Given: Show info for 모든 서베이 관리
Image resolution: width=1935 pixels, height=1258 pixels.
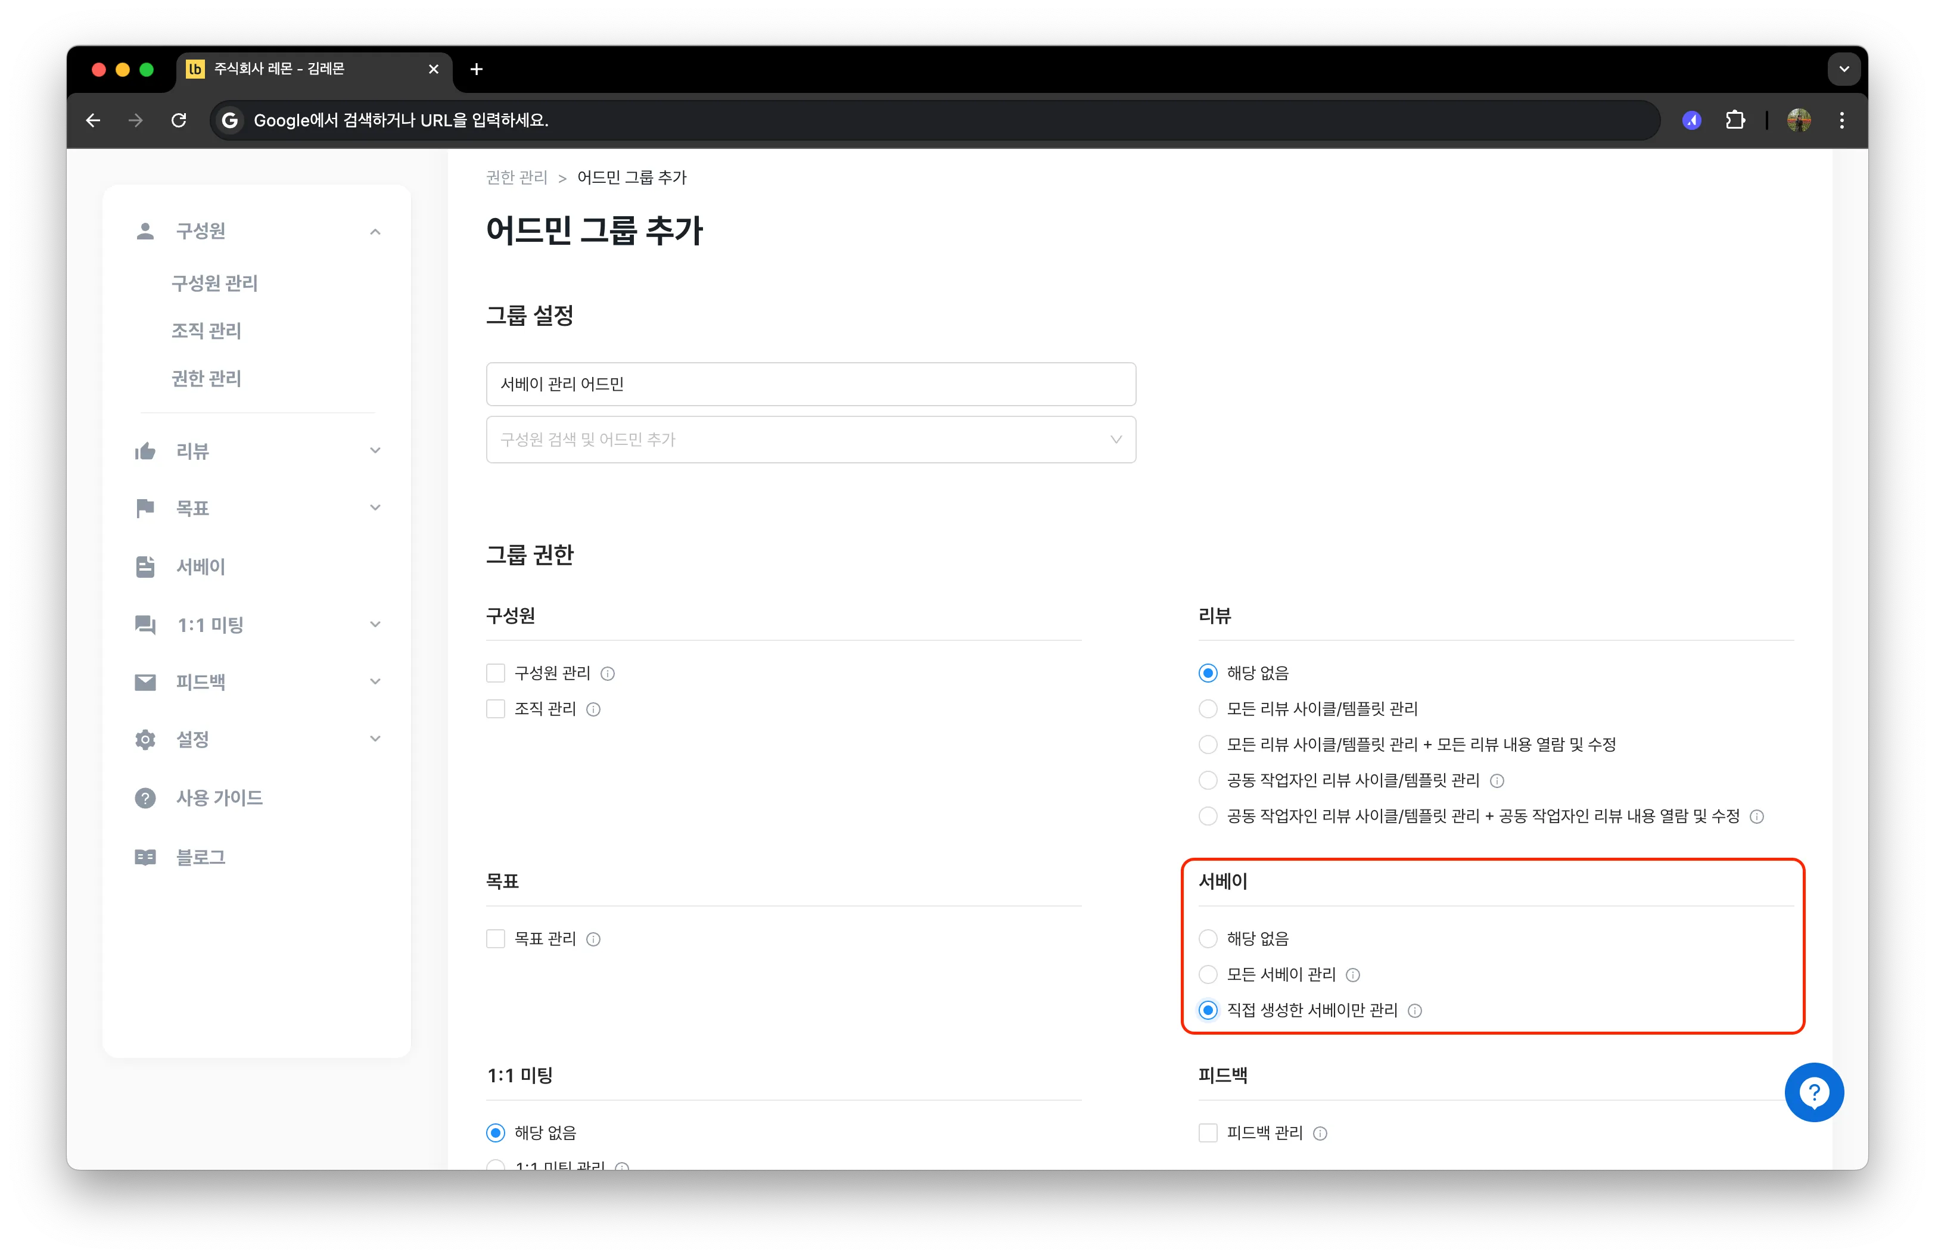Looking at the screenshot, I should [x=1353, y=975].
